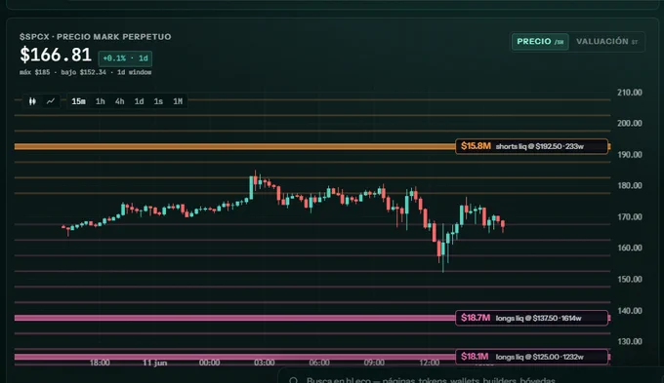Viewport: 664px width, 383px height.
Task: Click the 12:00 time axis label
Action: 429,363
